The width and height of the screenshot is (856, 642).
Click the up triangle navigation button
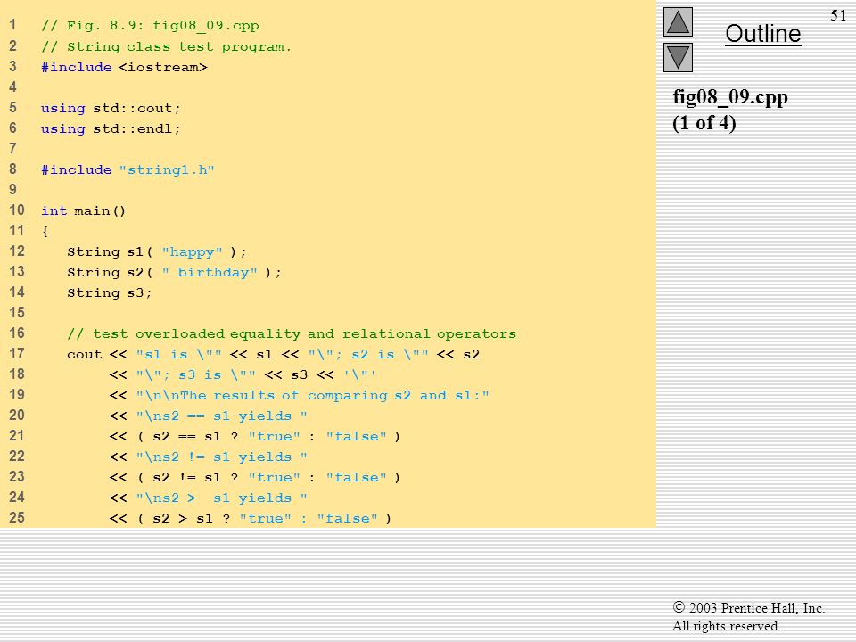678,21
